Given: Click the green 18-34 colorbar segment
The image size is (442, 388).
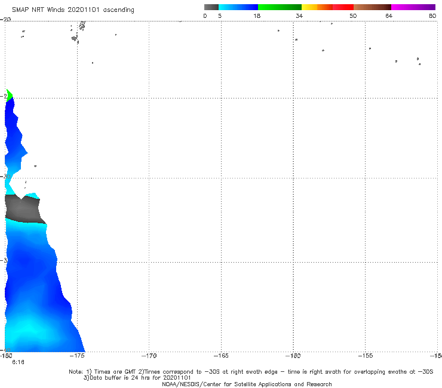Looking at the screenshot, I should [280, 7].
